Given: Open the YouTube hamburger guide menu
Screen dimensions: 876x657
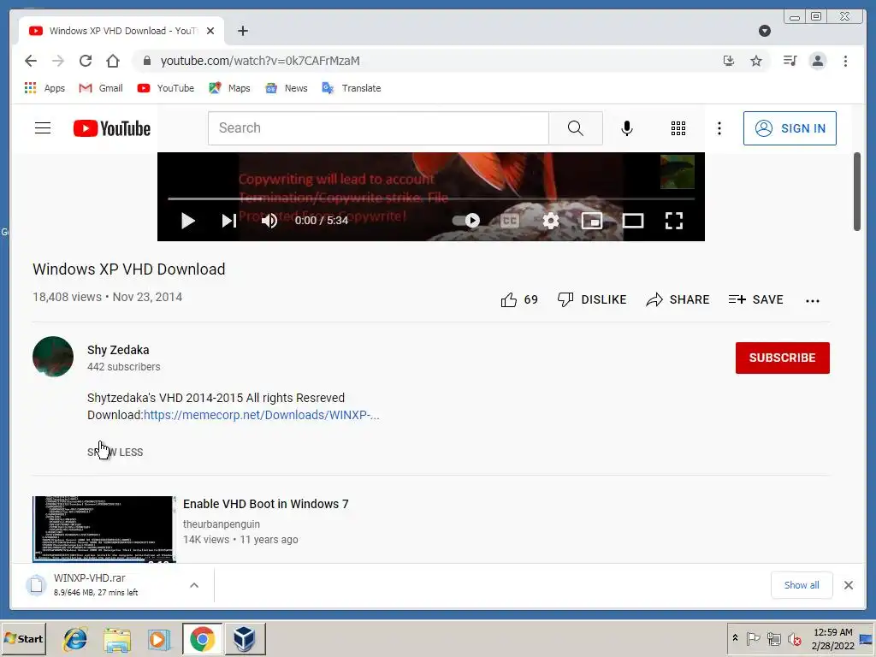Looking at the screenshot, I should click(x=43, y=128).
